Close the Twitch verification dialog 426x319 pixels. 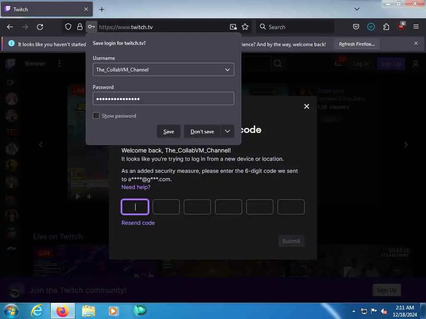pyautogui.click(x=307, y=106)
